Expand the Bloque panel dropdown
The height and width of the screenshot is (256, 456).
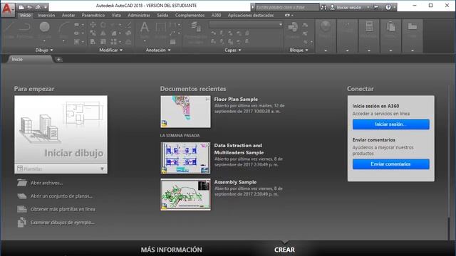click(x=299, y=50)
